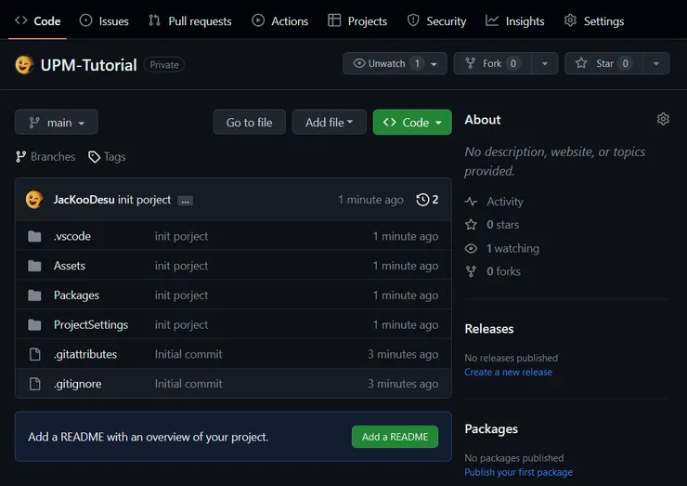Expand commit message ellipsis button
The height and width of the screenshot is (486, 687).
(x=185, y=200)
